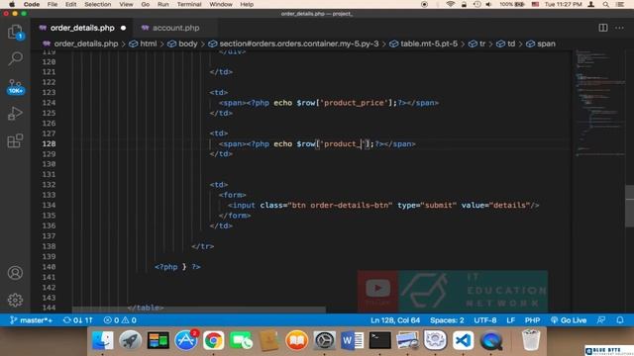Open the Selection menu

pyautogui.click(x=97, y=4)
